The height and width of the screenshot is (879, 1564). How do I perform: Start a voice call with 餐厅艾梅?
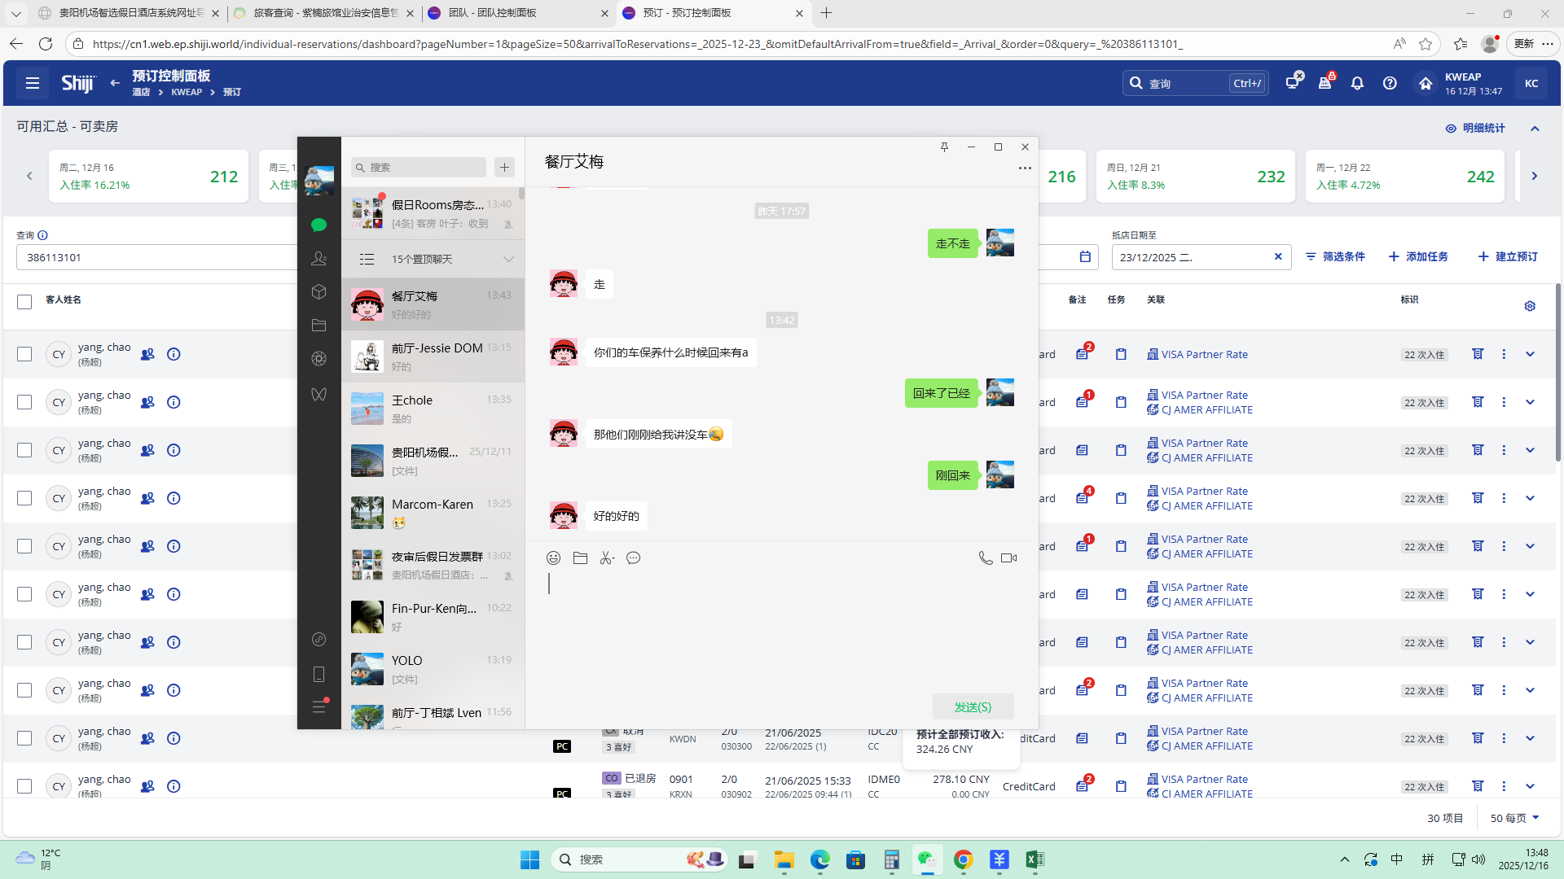click(985, 558)
